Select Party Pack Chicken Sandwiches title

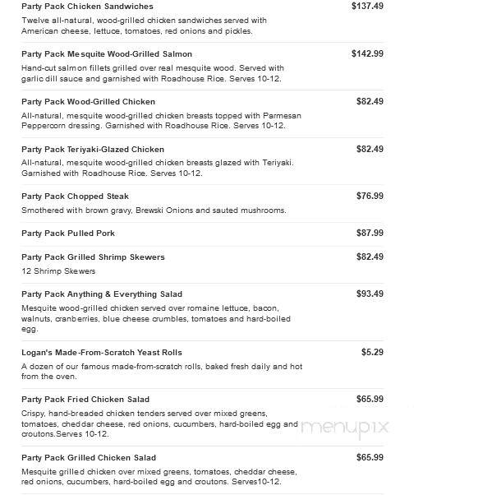click(87, 7)
